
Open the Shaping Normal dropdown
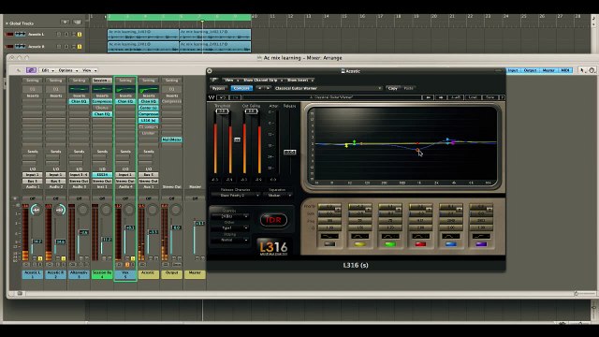(229, 240)
